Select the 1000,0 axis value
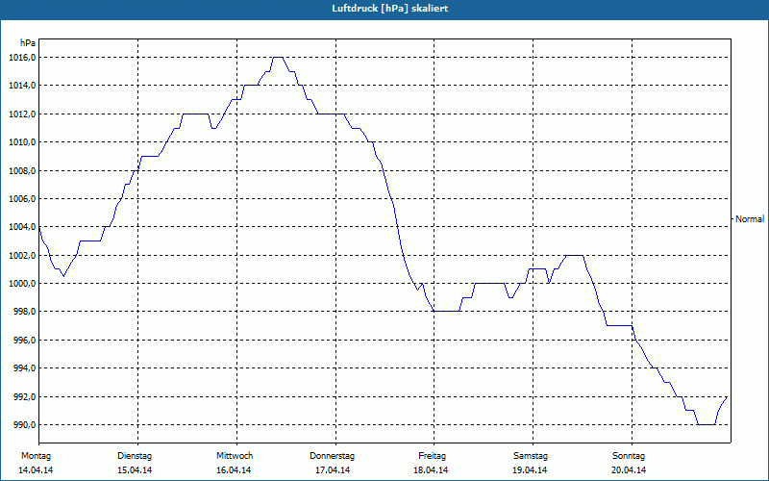The height and width of the screenshot is (481, 769). coord(22,284)
